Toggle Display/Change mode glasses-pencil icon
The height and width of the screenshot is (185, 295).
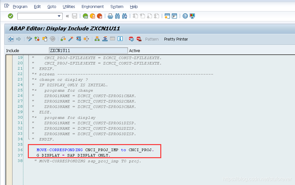click(x=29, y=39)
